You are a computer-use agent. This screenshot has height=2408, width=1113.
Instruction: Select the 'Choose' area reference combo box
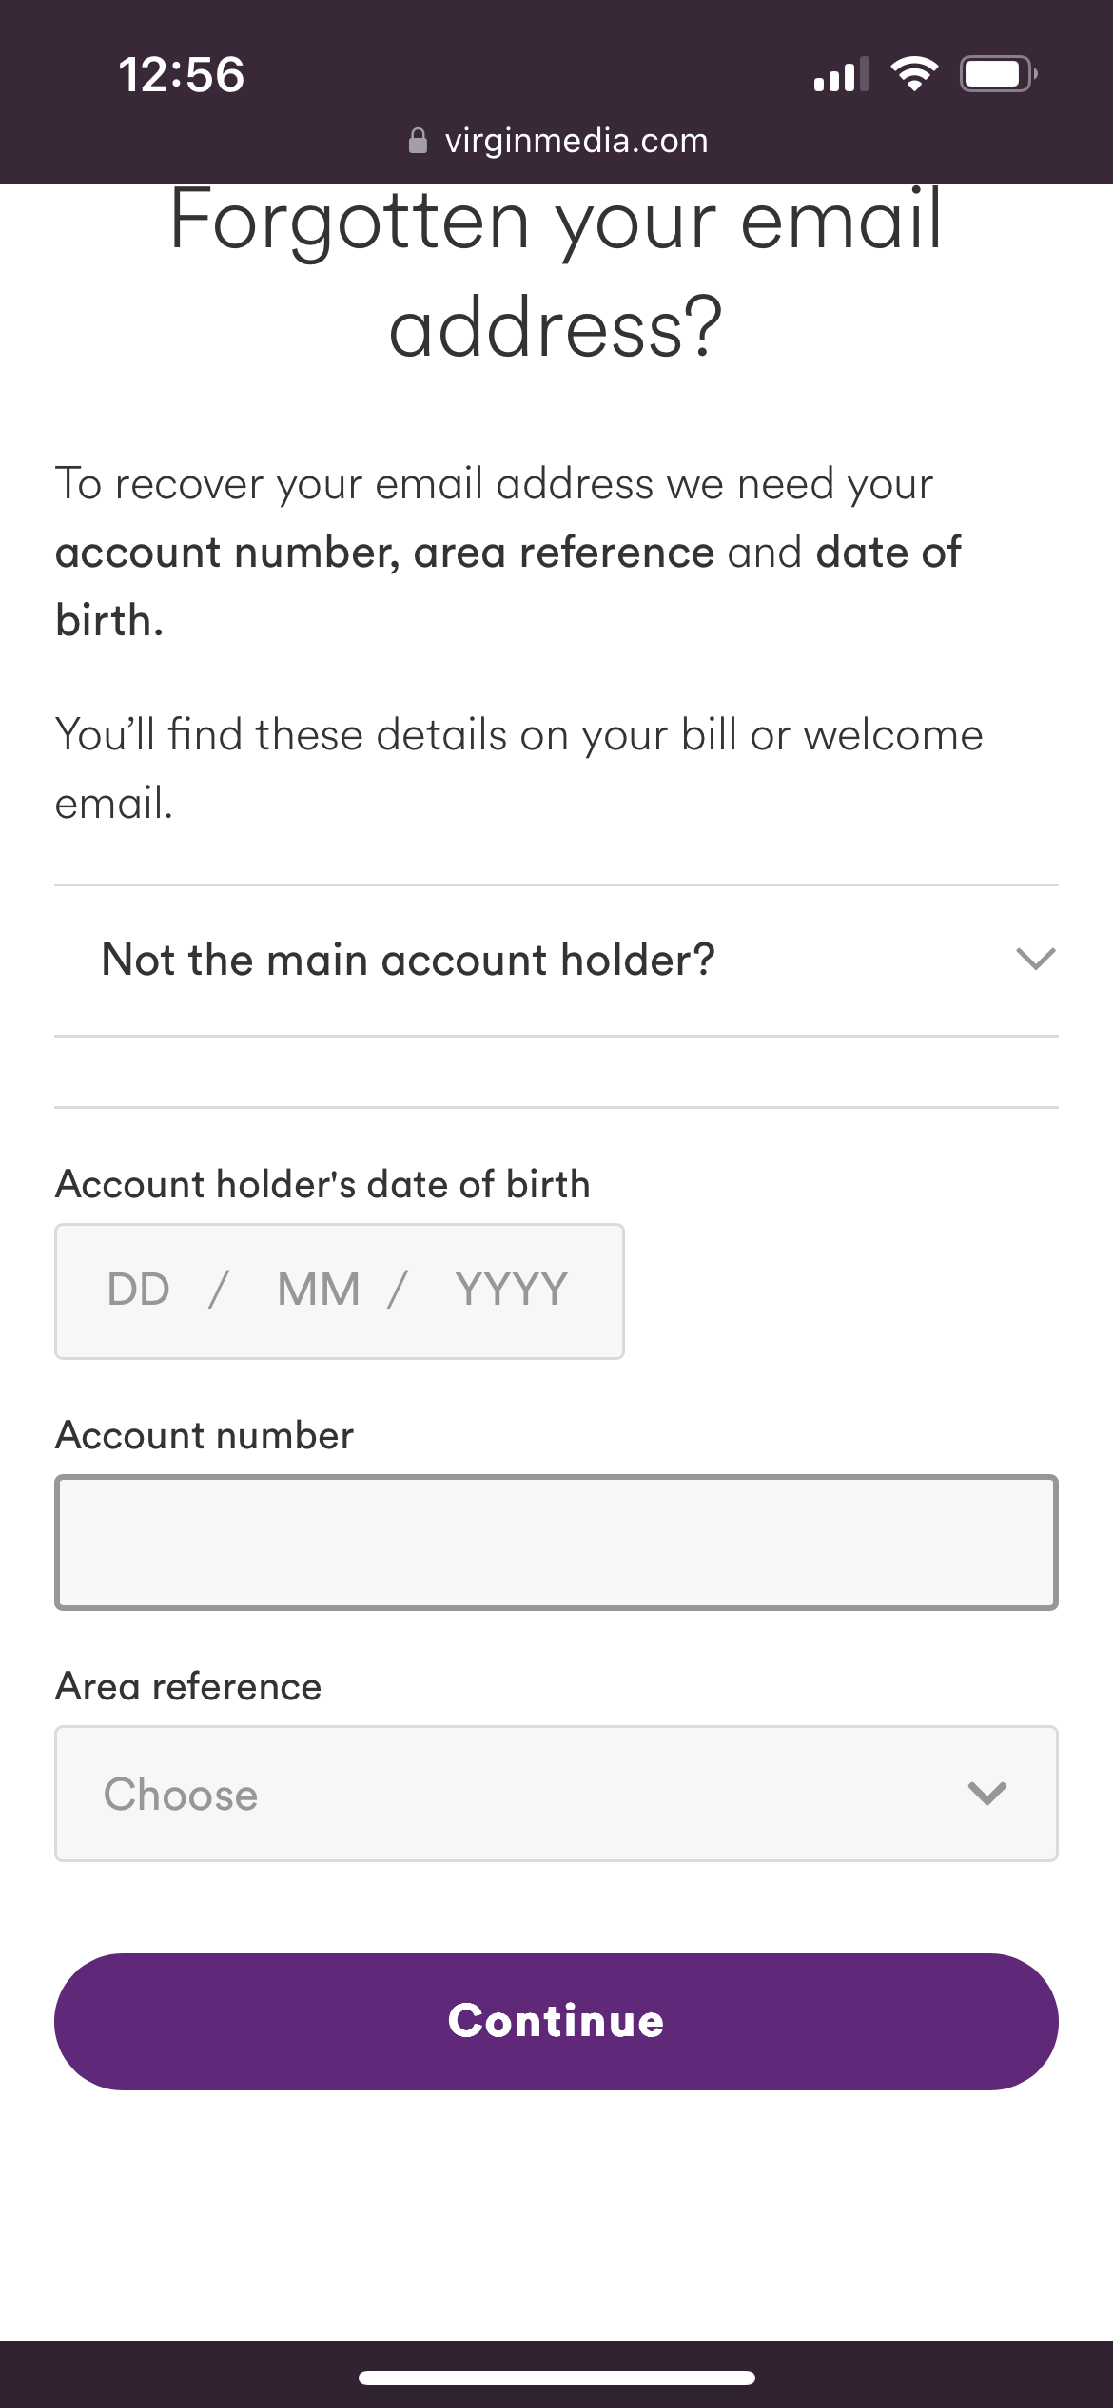[556, 1794]
